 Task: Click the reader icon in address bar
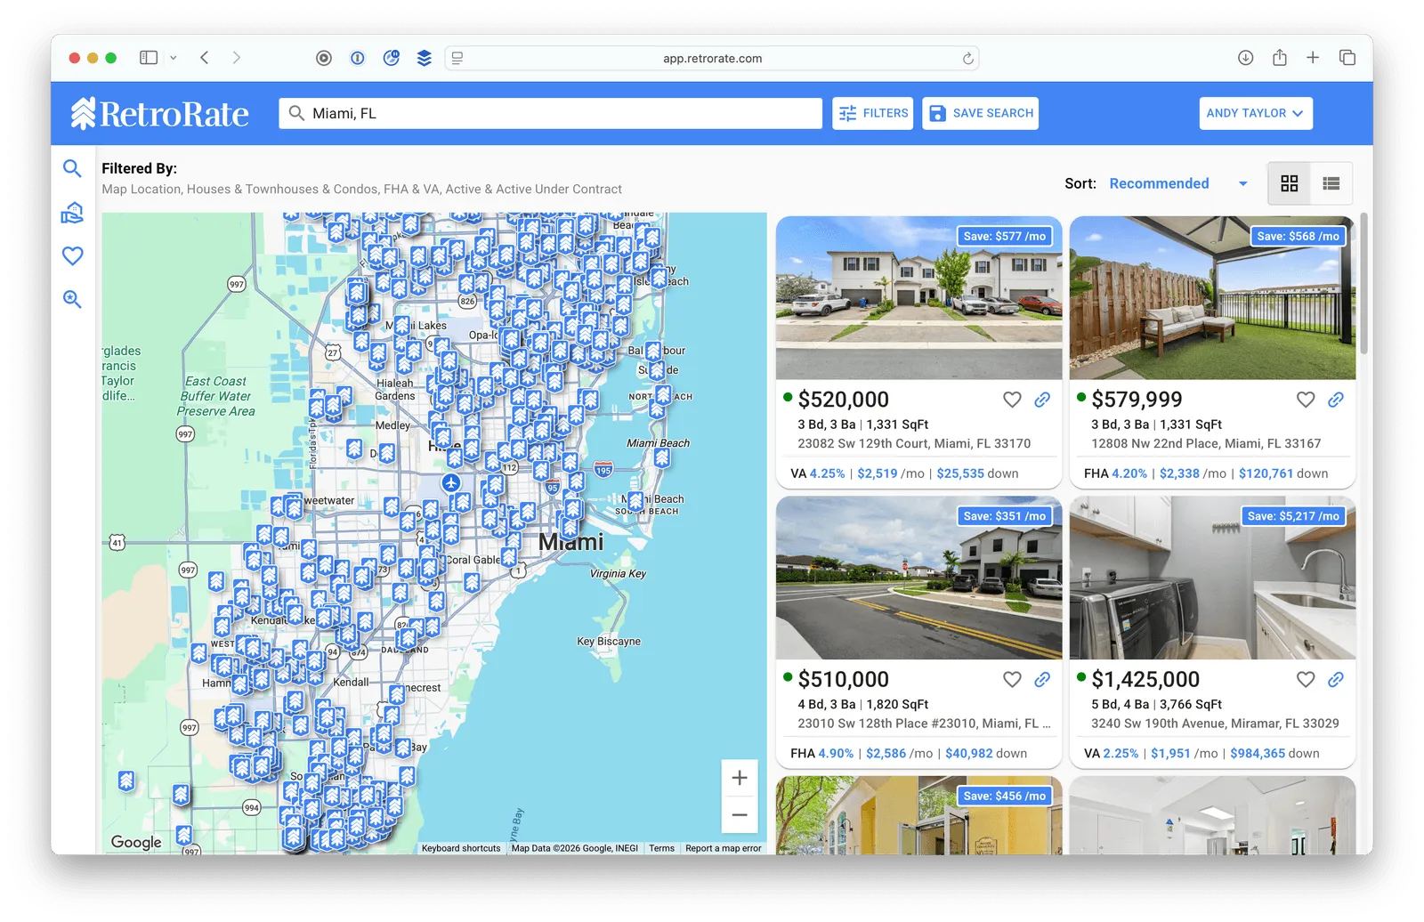(457, 58)
